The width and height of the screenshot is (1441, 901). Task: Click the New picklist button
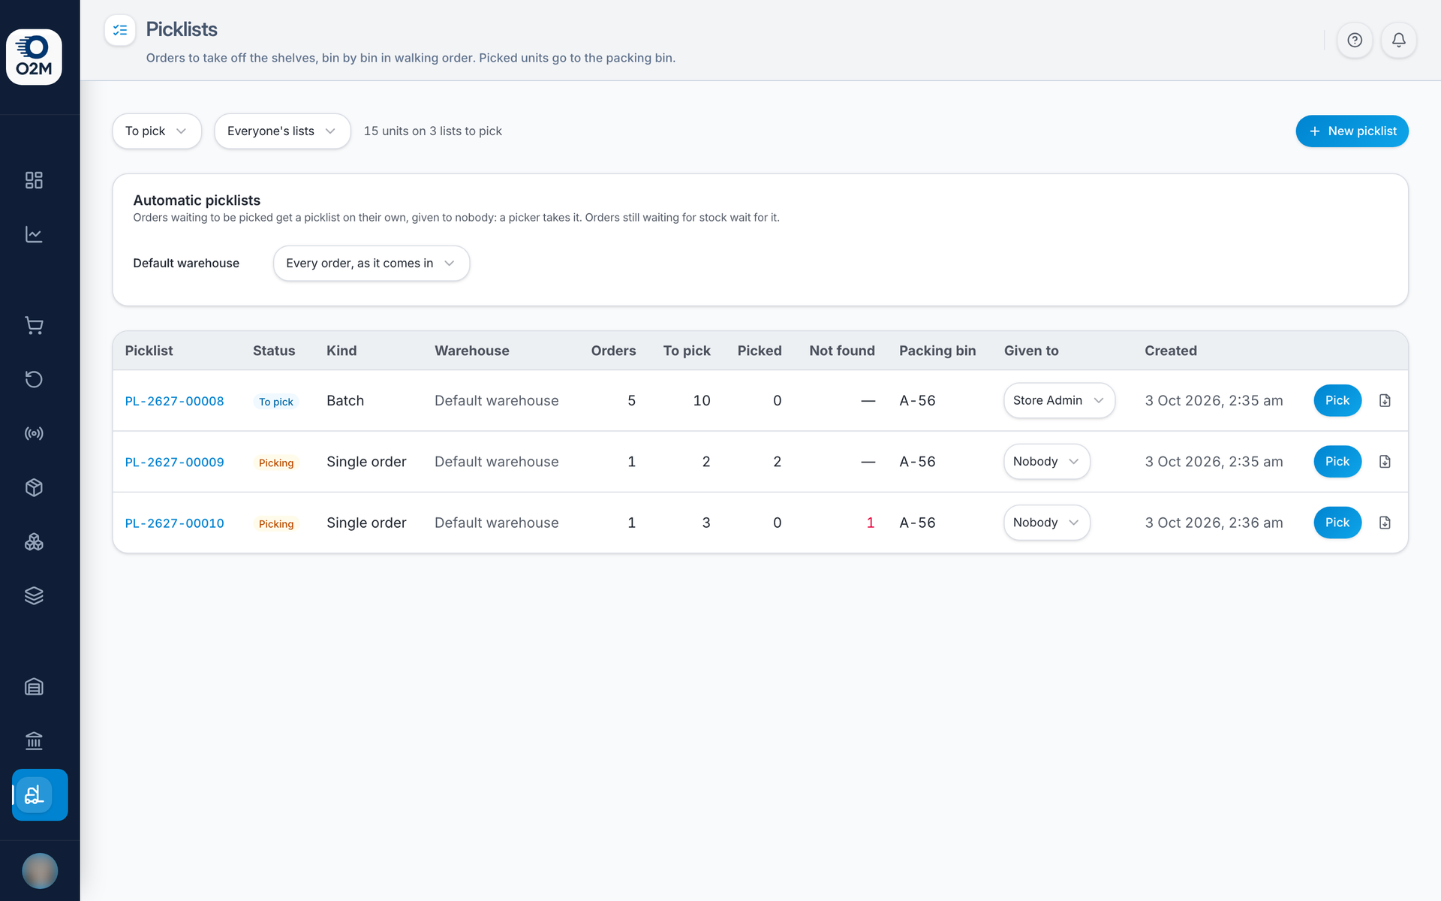click(1352, 131)
